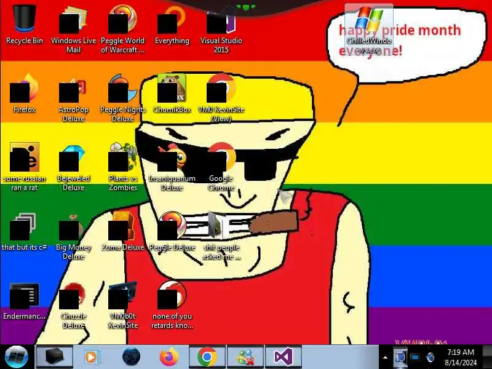Open Windows Live Messenger taskbar button
Viewport: 492px width, 369px height.
click(x=245, y=357)
